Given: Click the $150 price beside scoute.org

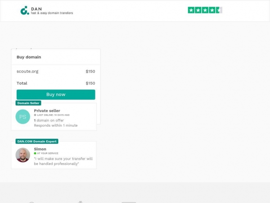Looking at the screenshot, I should (90, 71).
